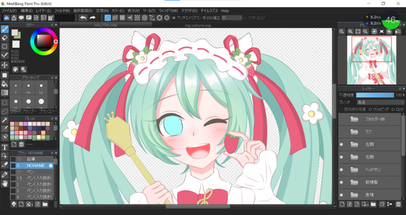The width and height of the screenshot is (406, 215).
Task: Hide the 左腕 folder layer
Action: pos(341,144)
